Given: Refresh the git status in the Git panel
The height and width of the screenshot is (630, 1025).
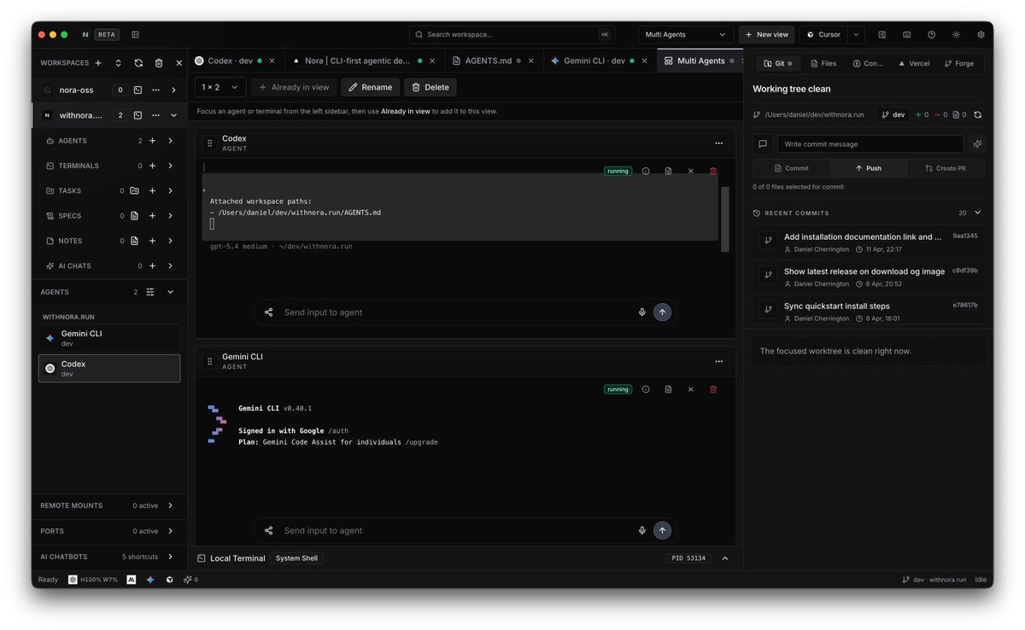Looking at the screenshot, I should [x=977, y=114].
